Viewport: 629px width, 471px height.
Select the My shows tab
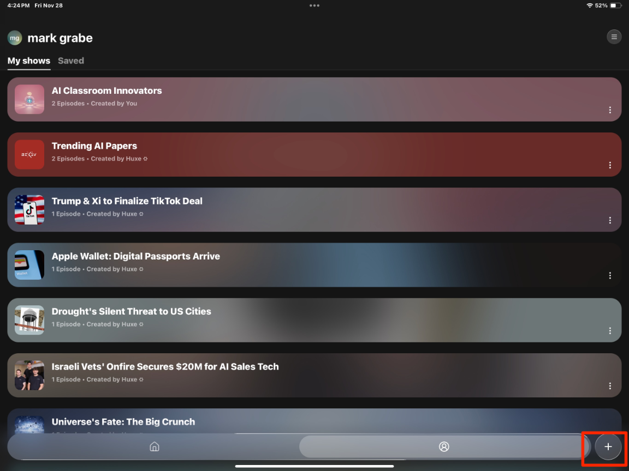(x=29, y=61)
